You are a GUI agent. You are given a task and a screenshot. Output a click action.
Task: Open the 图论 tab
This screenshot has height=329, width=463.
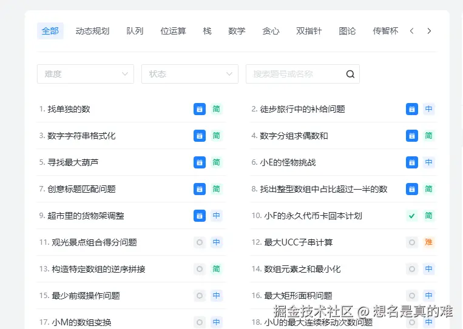347,31
